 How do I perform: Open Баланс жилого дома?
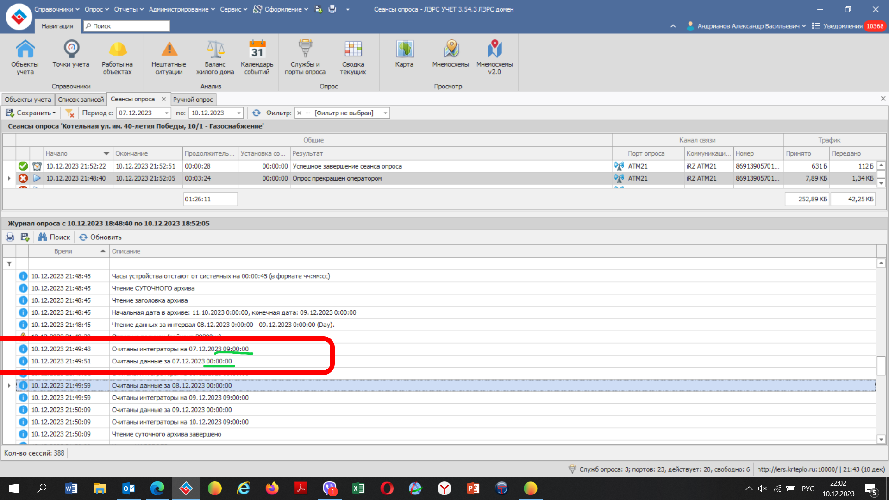[x=215, y=57]
